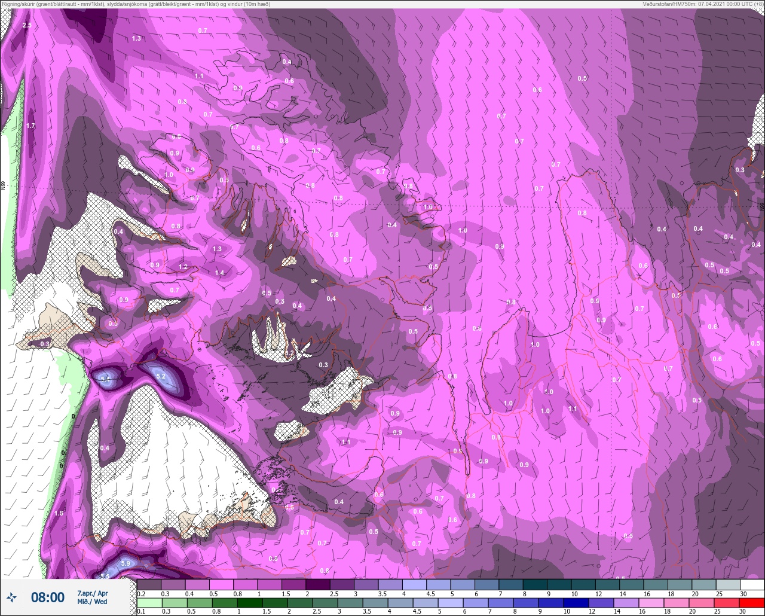The height and width of the screenshot is (616, 765).
Task: Click the 5.9 precipitation value on map
Action: pyautogui.click(x=126, y=563)
